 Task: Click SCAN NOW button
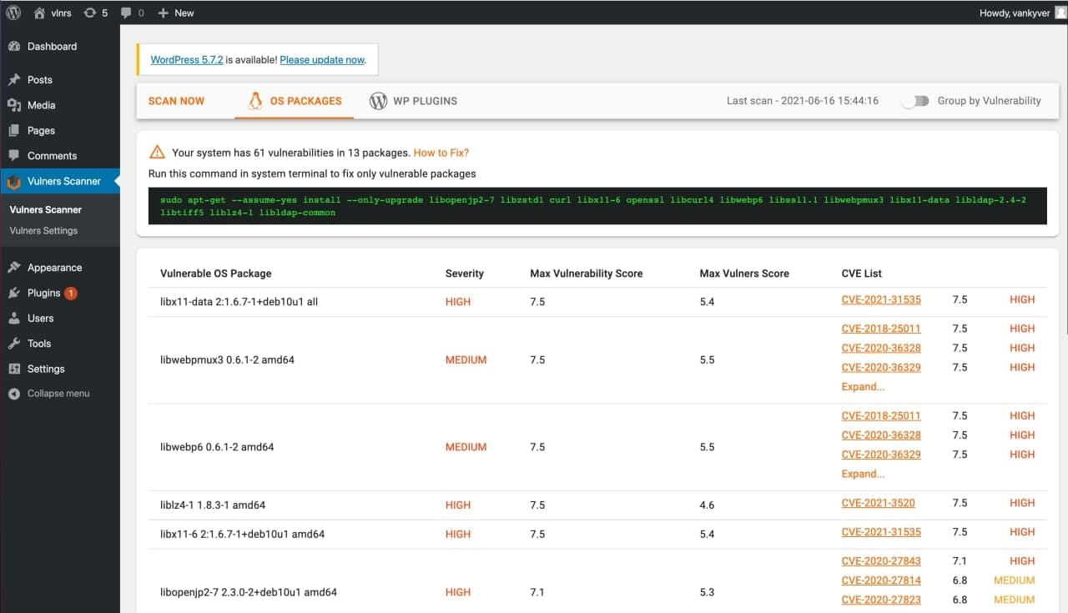(x=176, y=101)
